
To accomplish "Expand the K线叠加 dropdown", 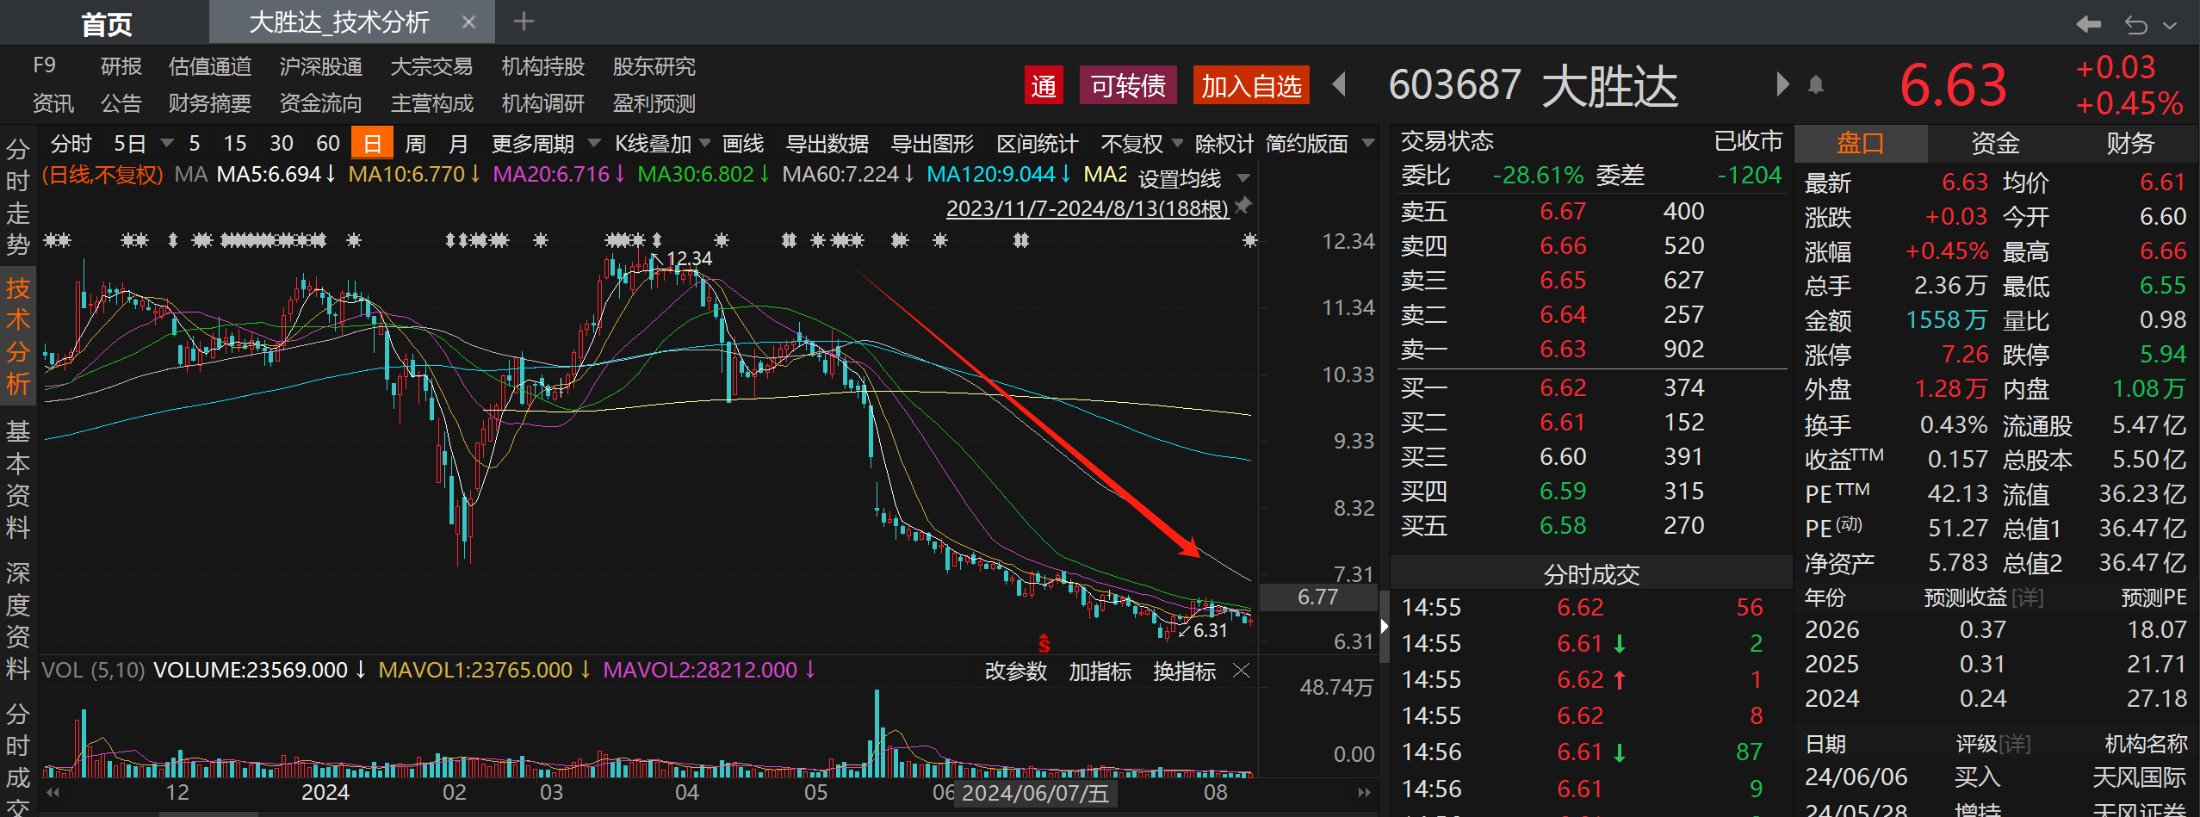I will point(704,143).
